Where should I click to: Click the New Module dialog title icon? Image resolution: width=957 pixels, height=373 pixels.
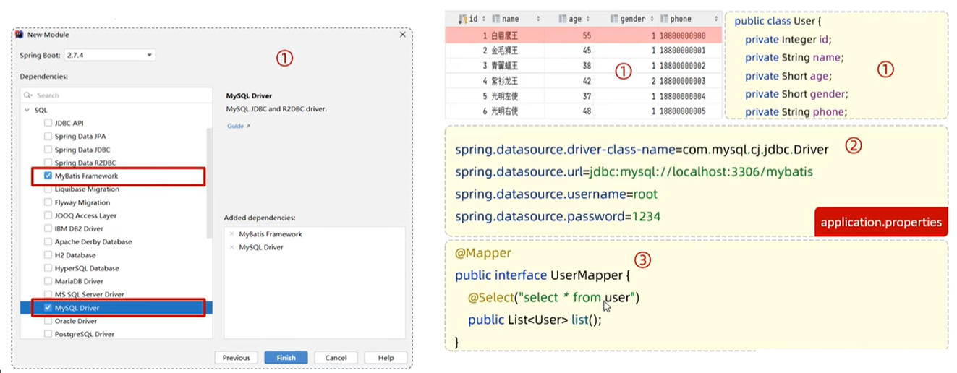(x=21, y=35)
